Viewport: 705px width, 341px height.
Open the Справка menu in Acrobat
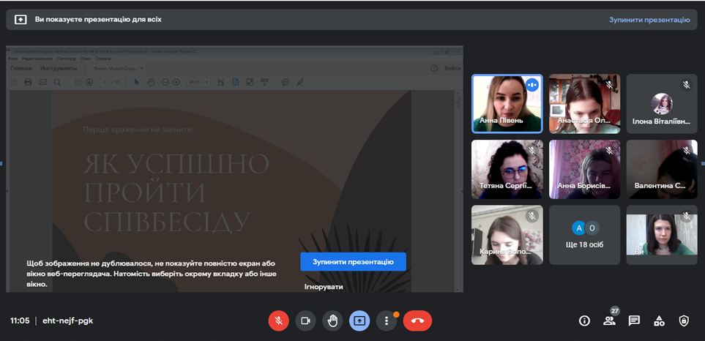click(102, 59)
